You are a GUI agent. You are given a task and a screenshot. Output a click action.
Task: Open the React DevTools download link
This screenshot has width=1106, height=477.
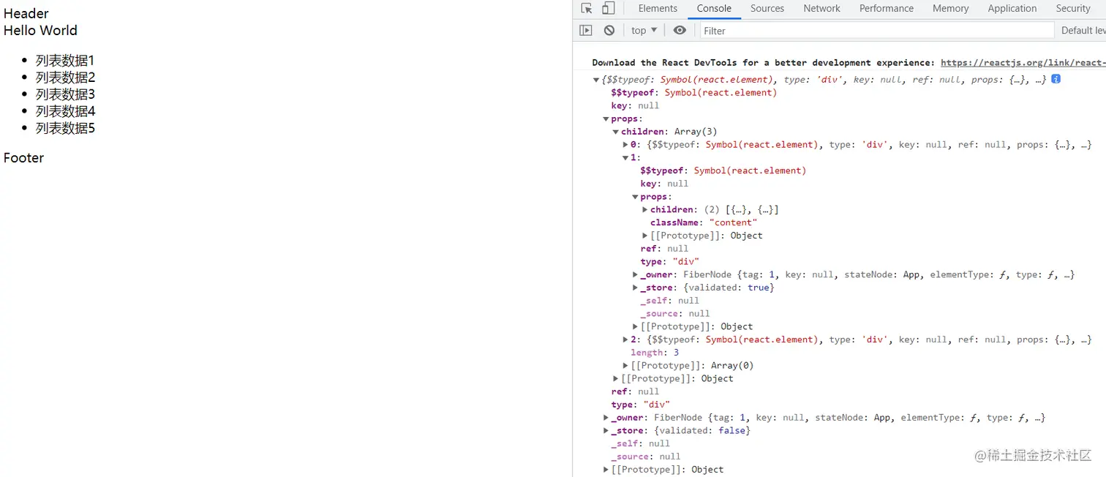click(x=1023, y=63)
